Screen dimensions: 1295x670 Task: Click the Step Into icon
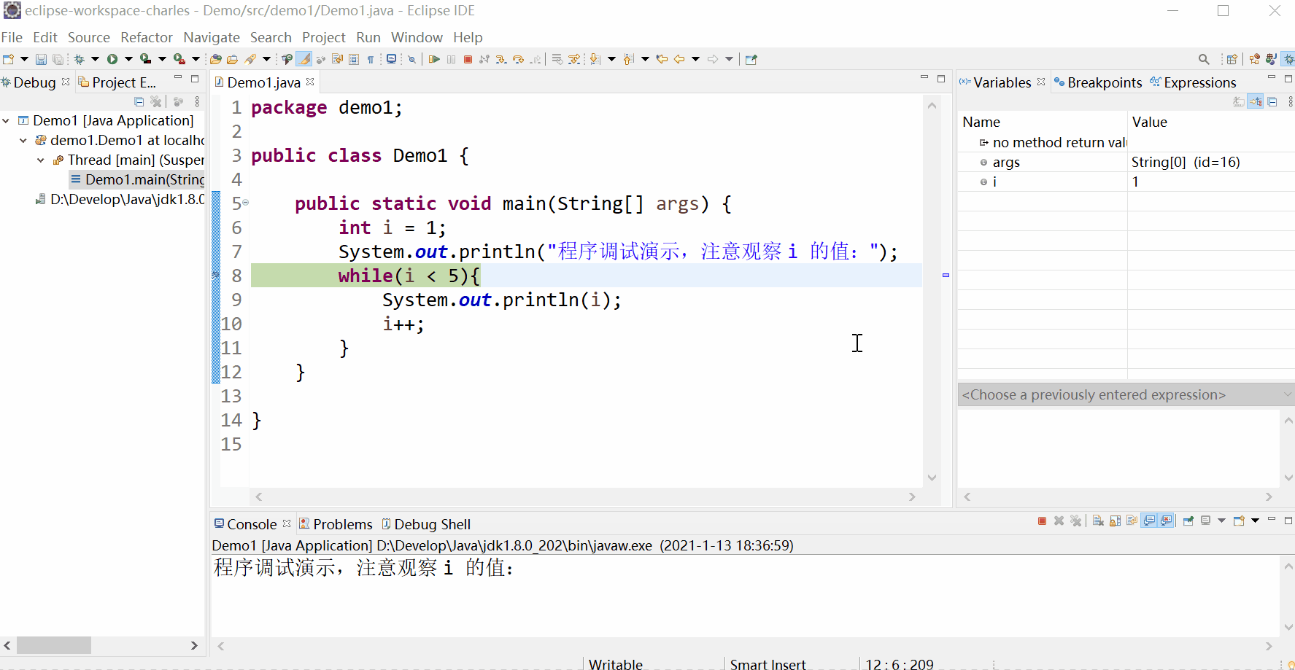(500, 59)
